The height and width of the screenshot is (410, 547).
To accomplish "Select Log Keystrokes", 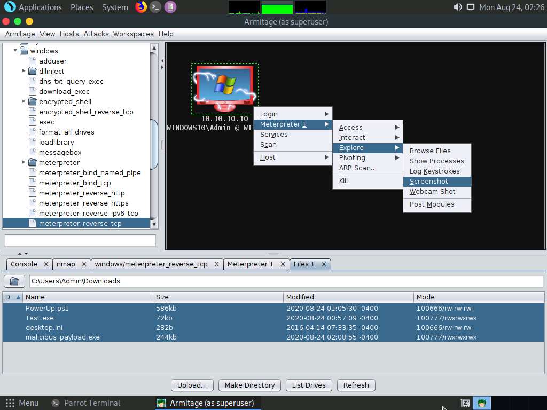I will click(437, 171).
